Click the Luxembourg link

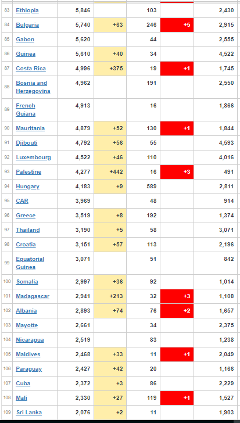tap(33, 157)
